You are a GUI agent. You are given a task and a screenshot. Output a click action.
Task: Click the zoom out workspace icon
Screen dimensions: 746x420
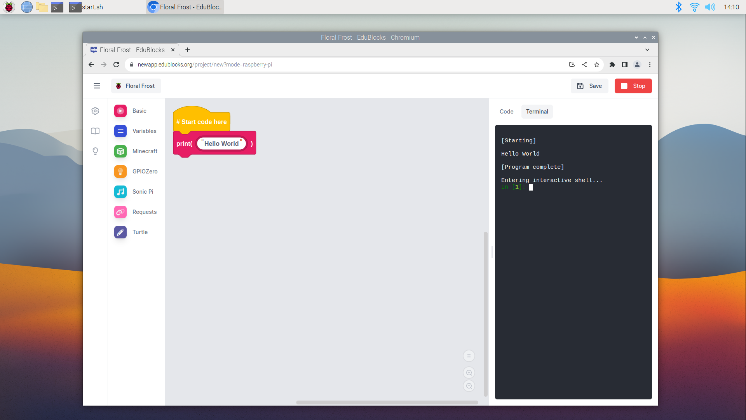point(469,386)
